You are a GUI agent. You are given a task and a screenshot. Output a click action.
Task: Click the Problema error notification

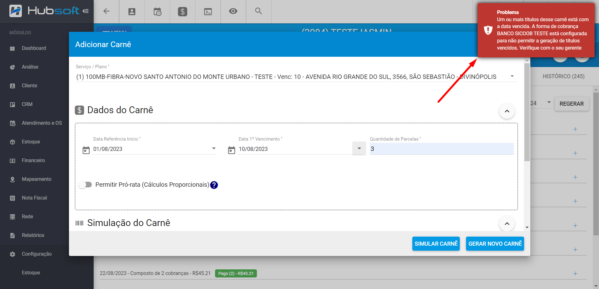(536, 30)
